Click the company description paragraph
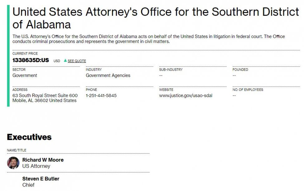This screenshot has width=304, height=191. pyautogui.click(x=149, y=39)
